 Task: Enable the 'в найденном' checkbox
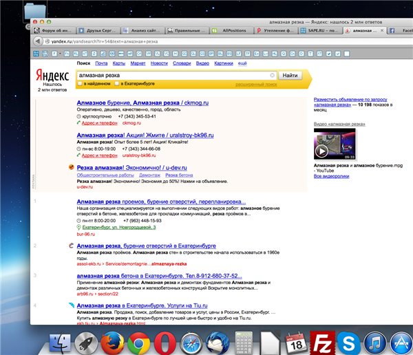(80, 84)
